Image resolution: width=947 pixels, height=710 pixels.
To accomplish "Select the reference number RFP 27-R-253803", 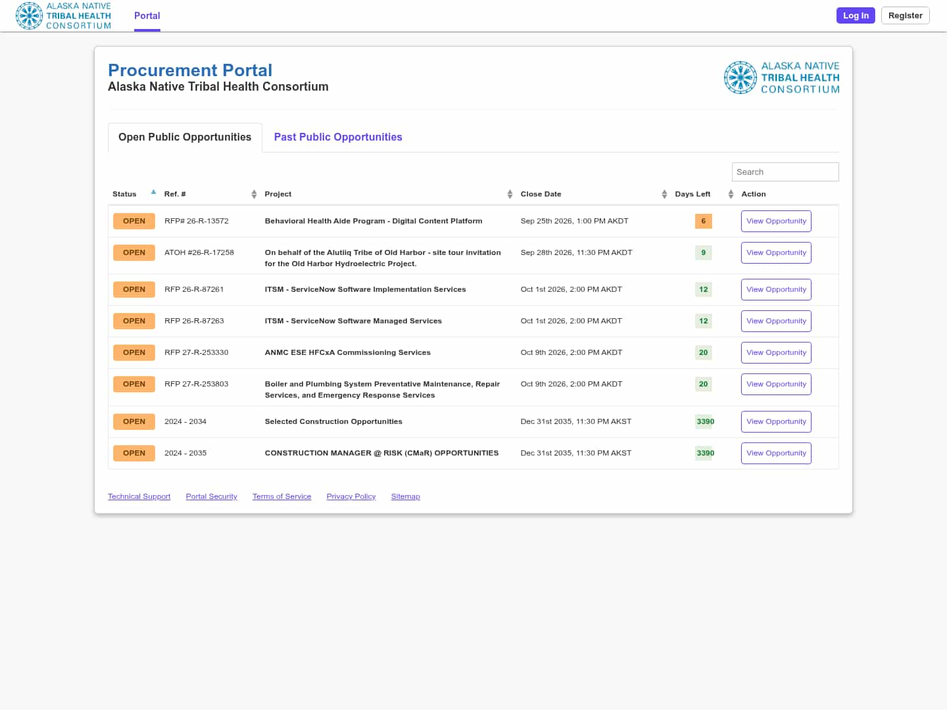I will [x=197, y=384].
